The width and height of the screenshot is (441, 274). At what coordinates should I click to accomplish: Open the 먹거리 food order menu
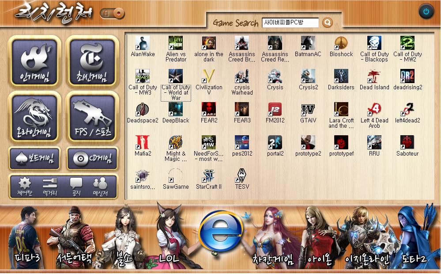tap(50, 186)
